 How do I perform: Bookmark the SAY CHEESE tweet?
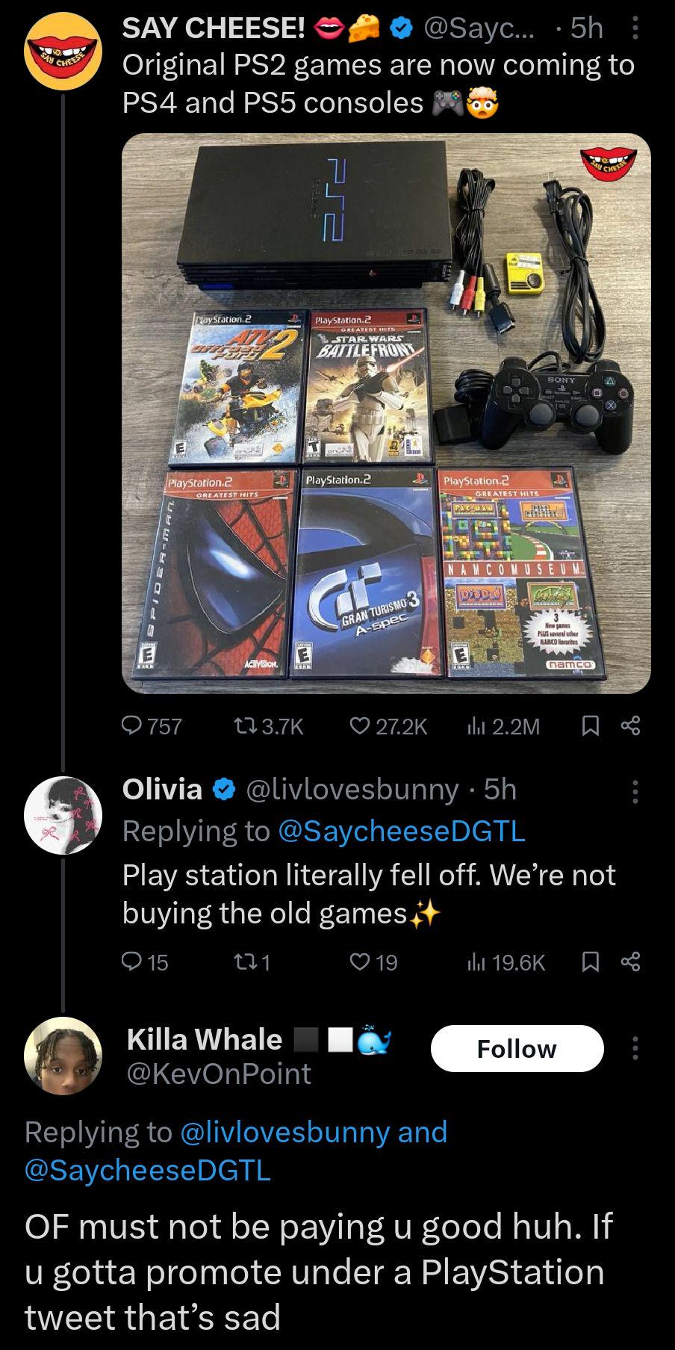591,726
